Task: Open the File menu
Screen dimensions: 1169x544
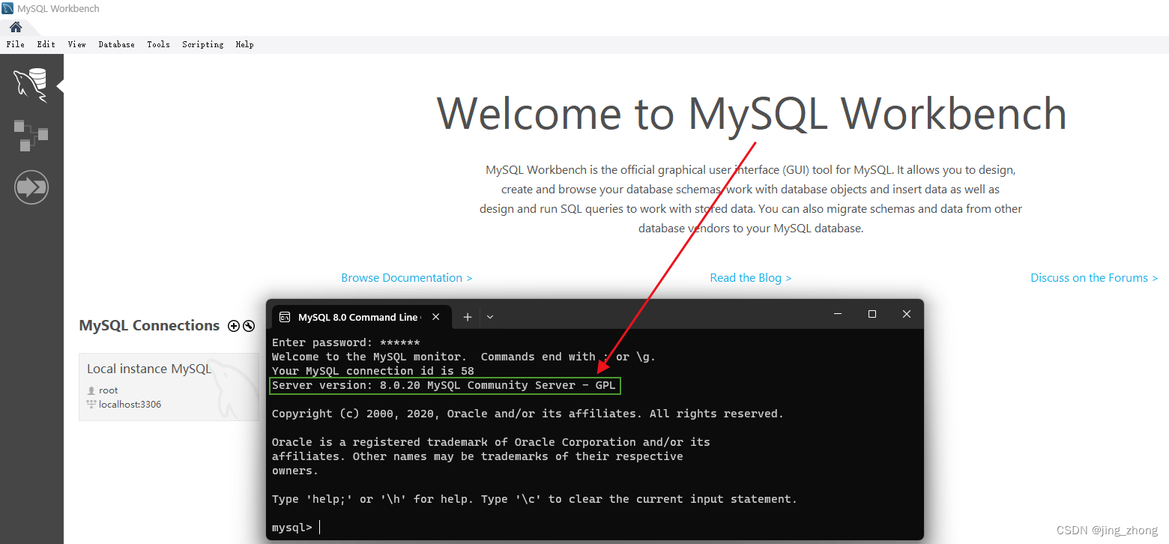Action: click(15, 44)
